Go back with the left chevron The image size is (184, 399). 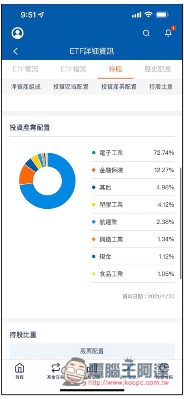(16, 51)
